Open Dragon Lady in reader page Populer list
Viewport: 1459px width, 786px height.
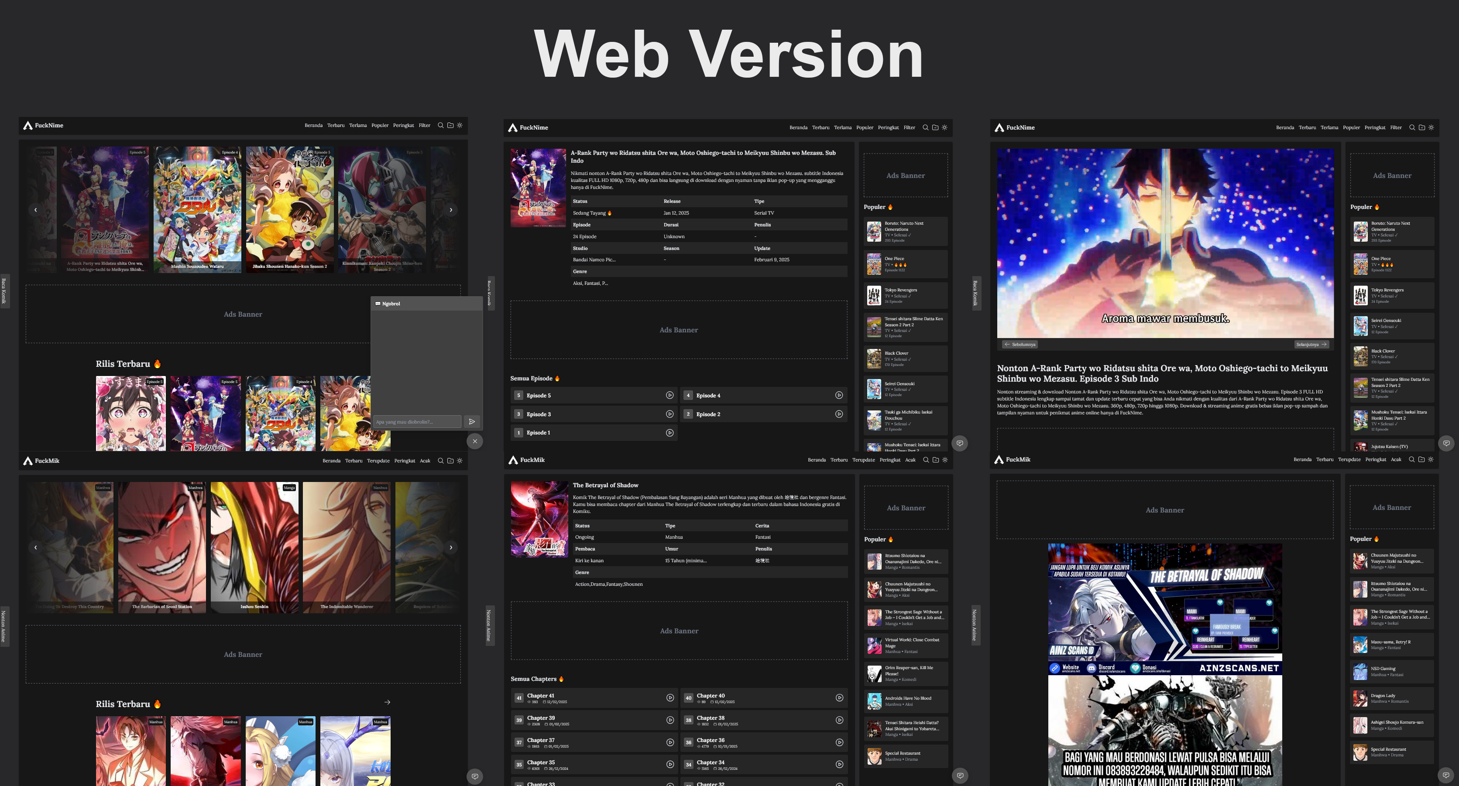point(1392,698)
